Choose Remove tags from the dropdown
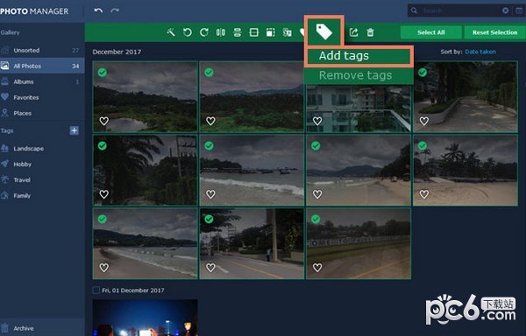The height and width of the screenshot is (336, 526). (359, 75)
